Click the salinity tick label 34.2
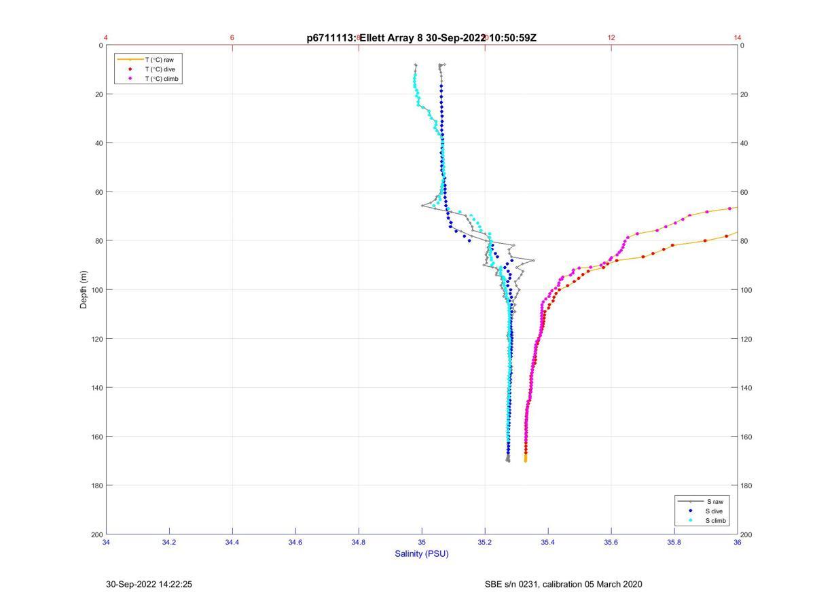 (169, 542)
